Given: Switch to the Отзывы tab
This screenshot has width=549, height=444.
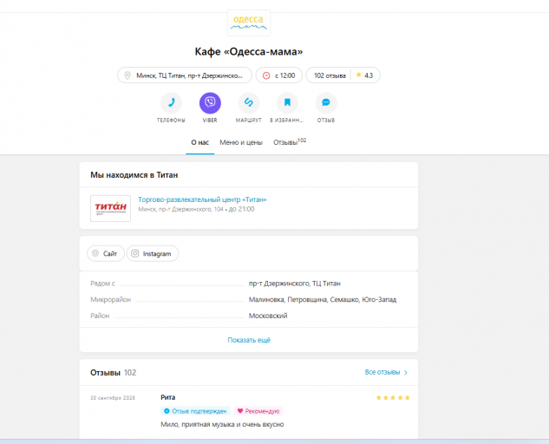Looking at the screenshot, I should tap(290, 142).
